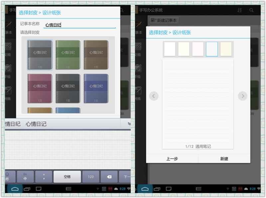The image size is (266, 198).
Task: Select the pink 心情日纪 notebook cover
Action: 40,88
